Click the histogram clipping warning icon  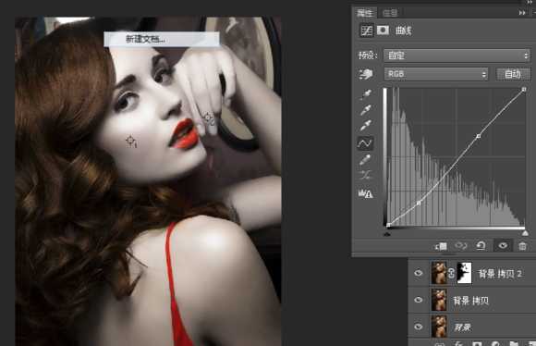(x=365, y=193)
